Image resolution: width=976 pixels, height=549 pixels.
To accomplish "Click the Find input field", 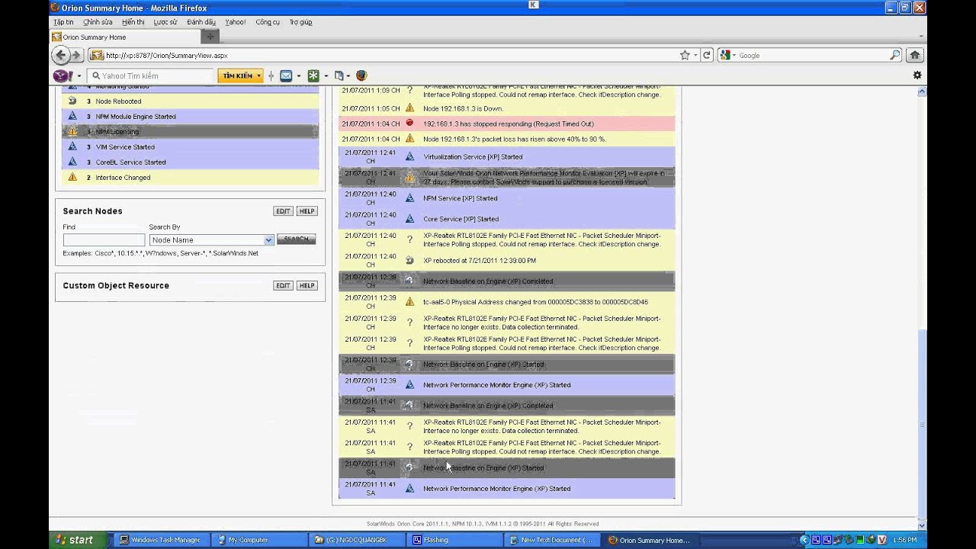I will pyautogui.click(x=104, y=240).
